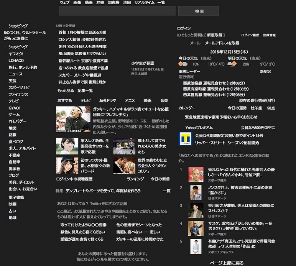Screen dimensions: 296x266
Task: Open the 水樹奈々 ballad thumbnail
Action: 67,166
